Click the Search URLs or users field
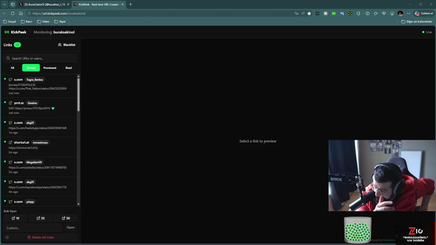This screenshot has height=245, width=436. tap(41, 58)
